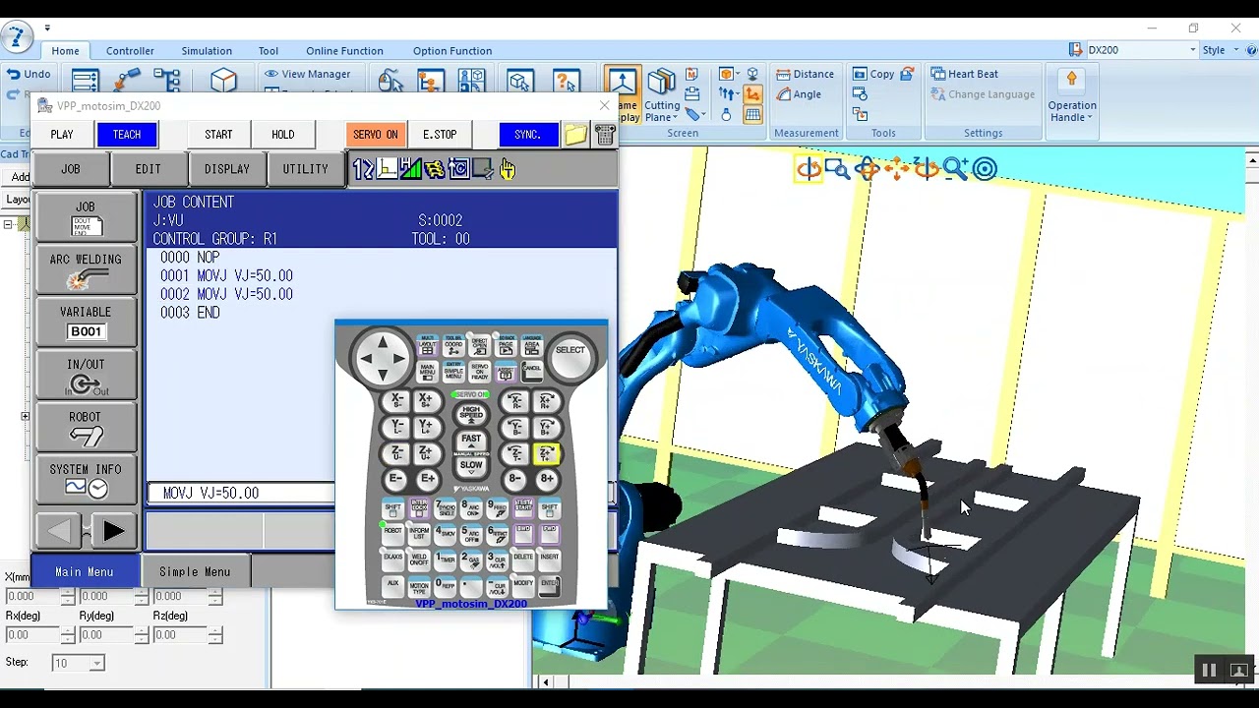
Task: Open the Online Function ribbon tab
Action: click(x=344, y=51)
